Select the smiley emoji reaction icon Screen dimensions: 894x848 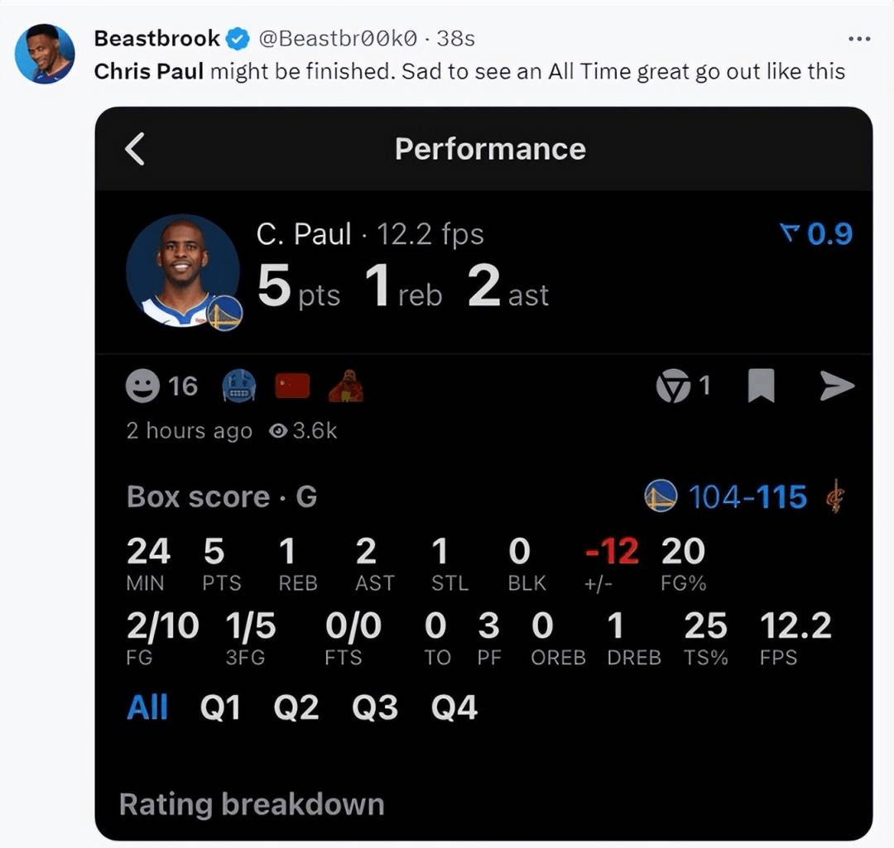144,386
